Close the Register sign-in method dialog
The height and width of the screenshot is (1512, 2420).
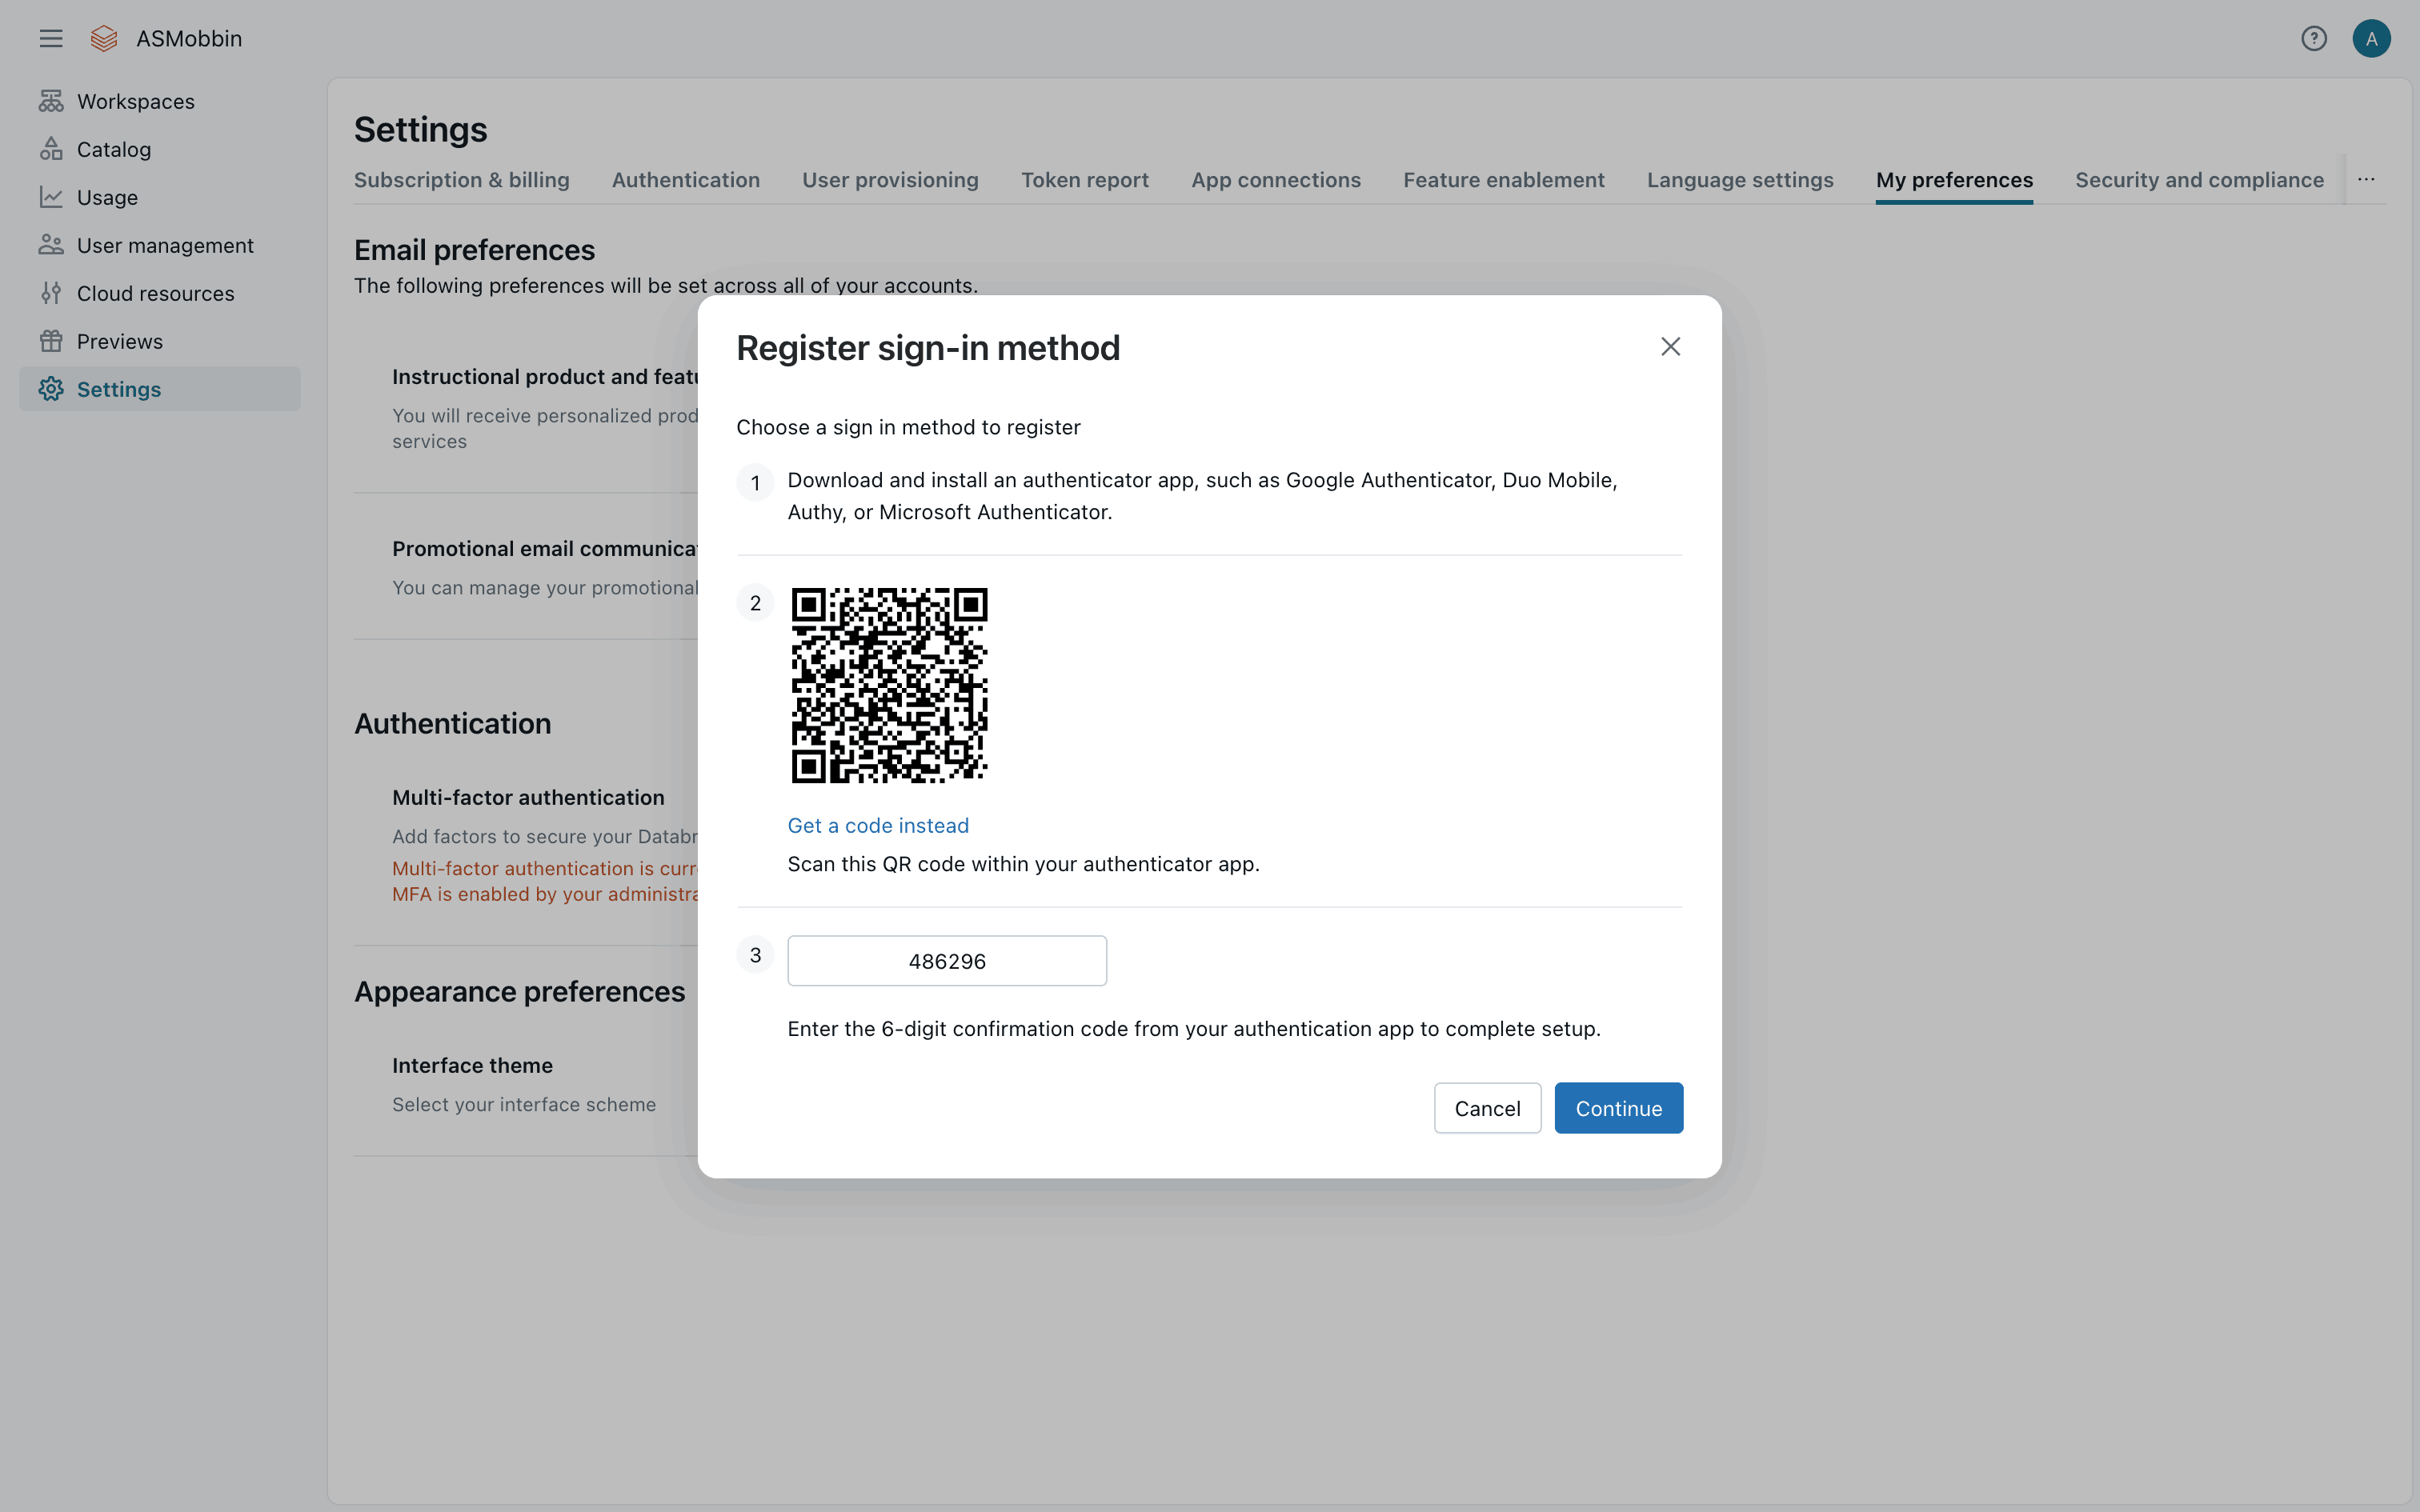[x=1669, y=347]
